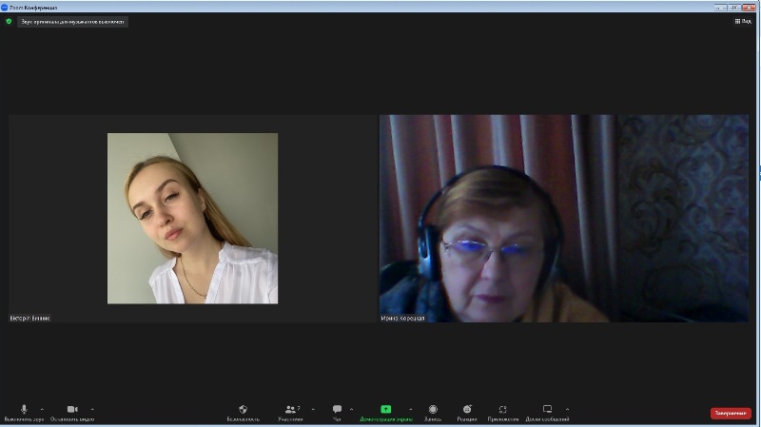The image size is (761, 427).
Task: Select the left participant's profile photo tile
Action: (192, 219)
